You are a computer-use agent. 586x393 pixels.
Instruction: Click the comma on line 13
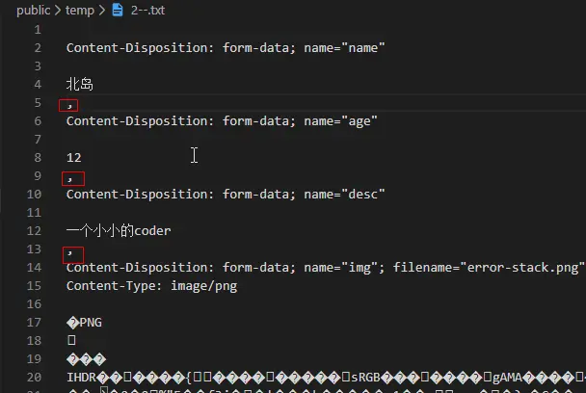tap(69, 253)
